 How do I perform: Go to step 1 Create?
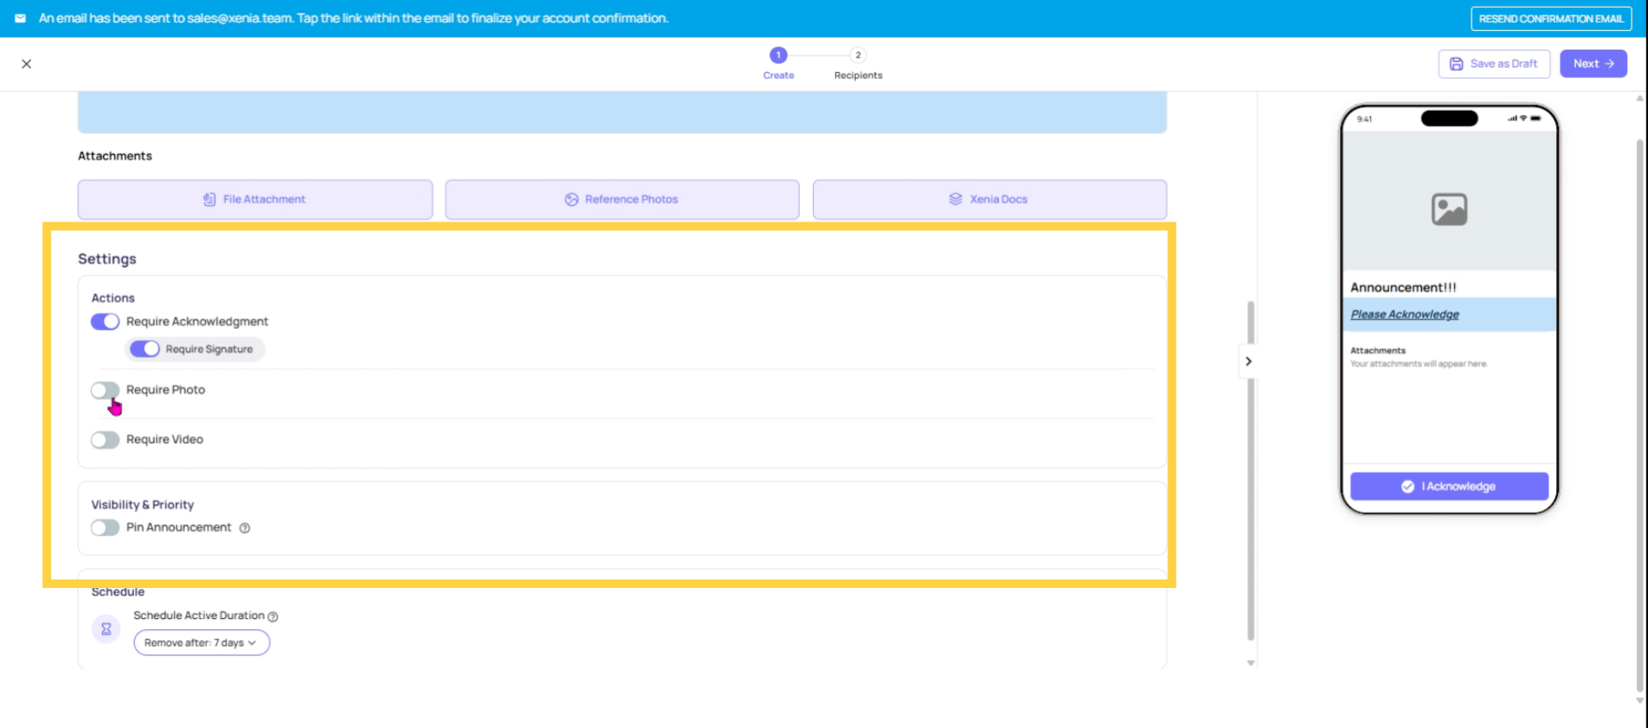(x=779, y=64)
